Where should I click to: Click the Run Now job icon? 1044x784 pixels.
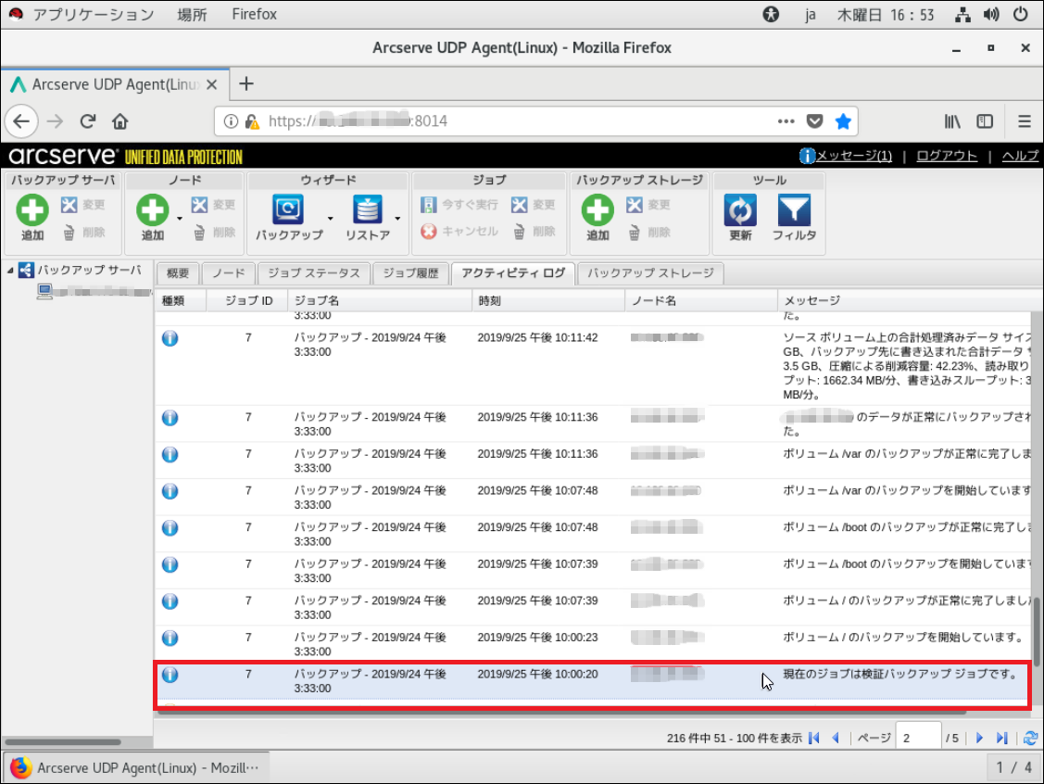coord(428,205)
